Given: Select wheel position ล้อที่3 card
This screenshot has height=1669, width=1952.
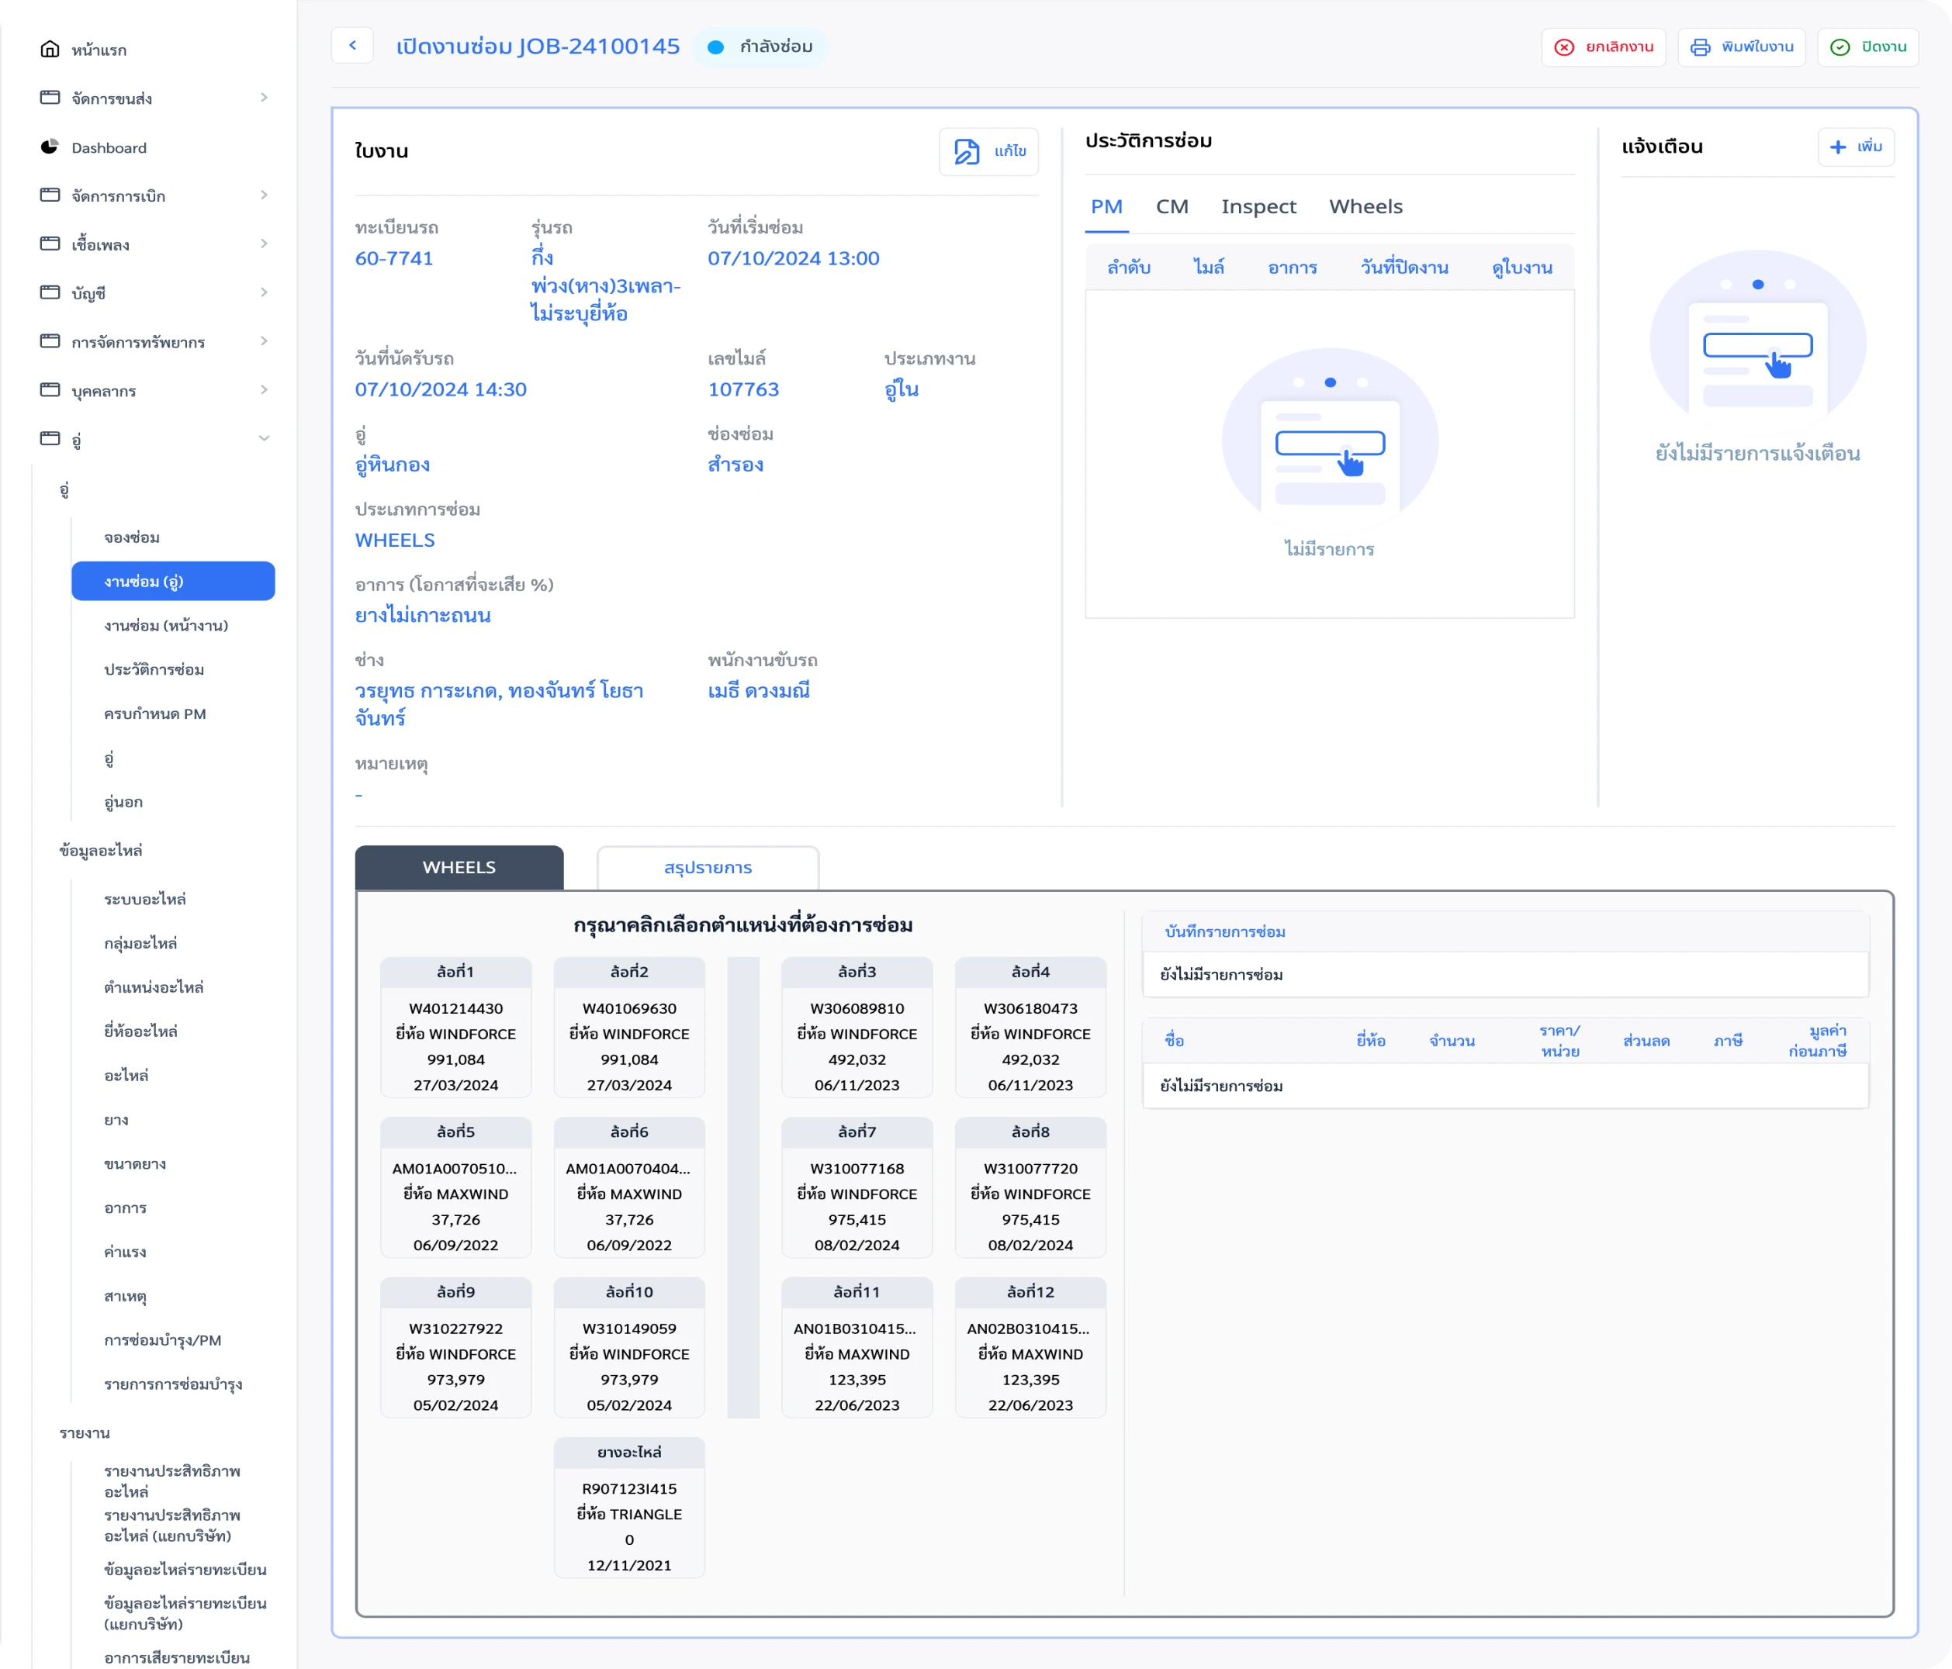Looking at the screenshot, I should click(857, 1028).
